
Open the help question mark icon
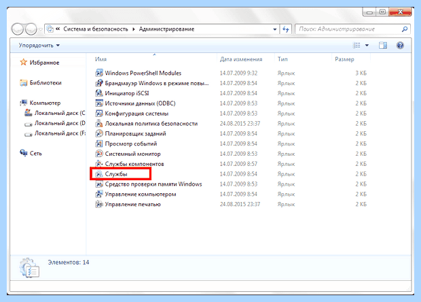[x=400, y=45]
